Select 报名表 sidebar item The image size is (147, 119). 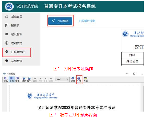(15, 25)
